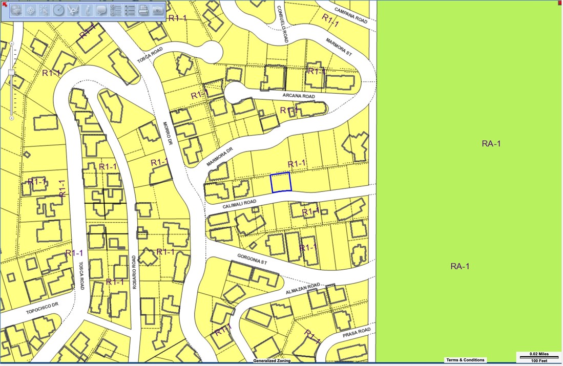The image size is (563, 366).
Task: Print the current map view
Action: click(144, 10)
